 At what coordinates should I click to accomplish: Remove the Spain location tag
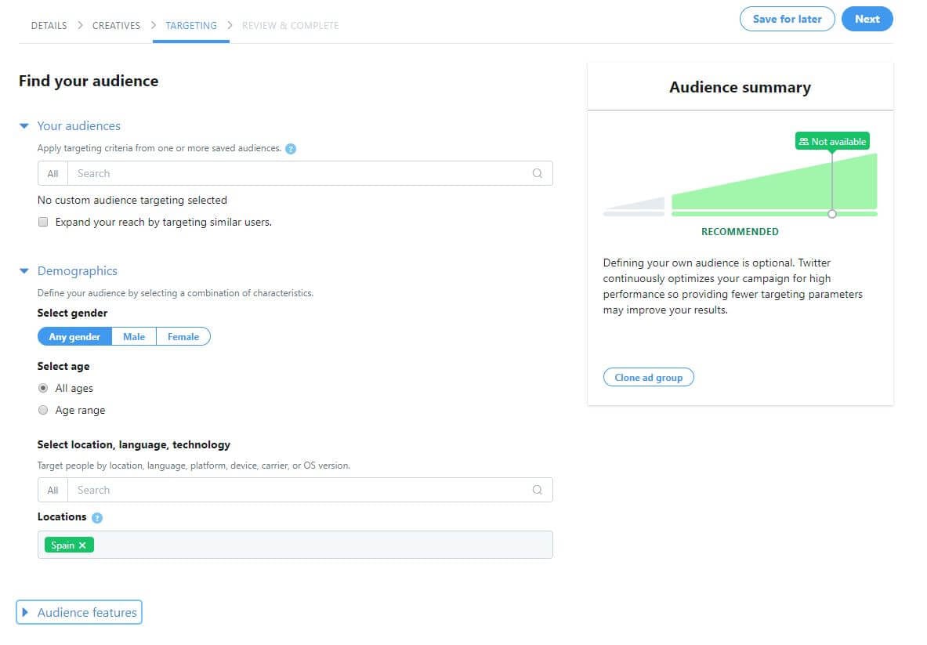[x=83, y=545]
